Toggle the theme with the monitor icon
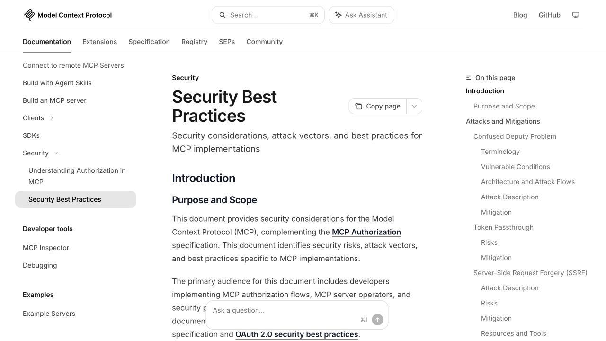The width and height of the screenshot is (606, 341). click(x=576, y=15)
